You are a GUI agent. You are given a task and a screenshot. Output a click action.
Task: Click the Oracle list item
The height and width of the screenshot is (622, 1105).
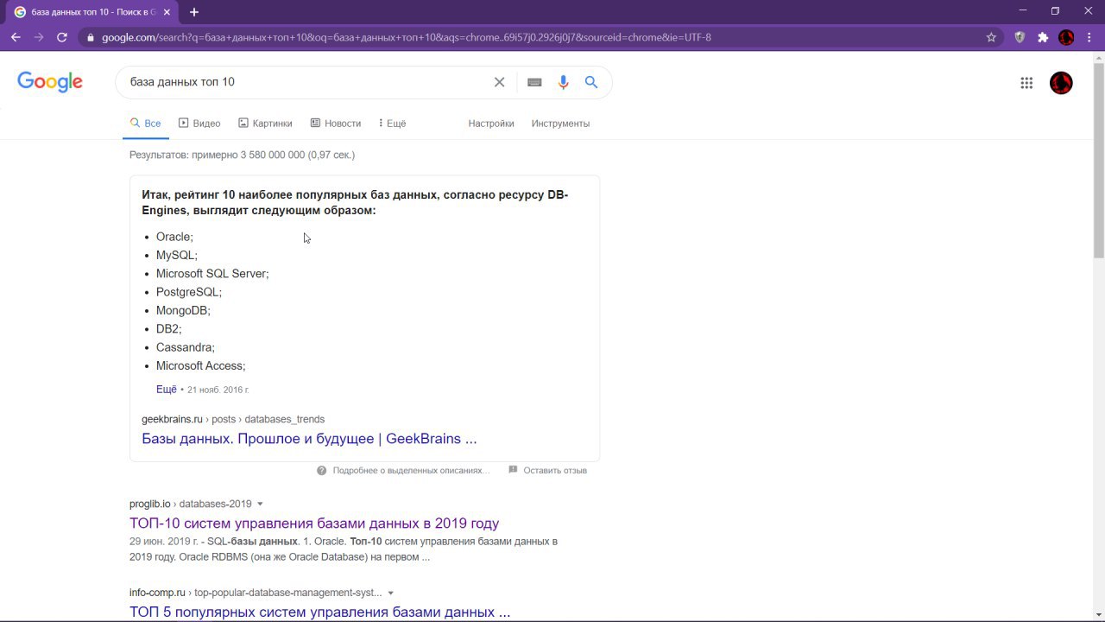pos(174,237)
